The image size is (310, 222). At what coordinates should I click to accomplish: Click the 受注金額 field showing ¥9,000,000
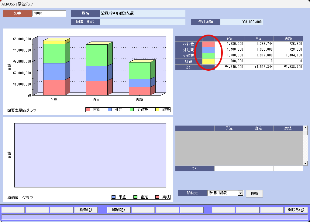[x=242, y=22]
